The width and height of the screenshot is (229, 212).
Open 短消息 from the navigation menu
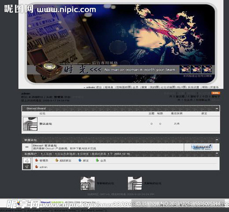109,87
